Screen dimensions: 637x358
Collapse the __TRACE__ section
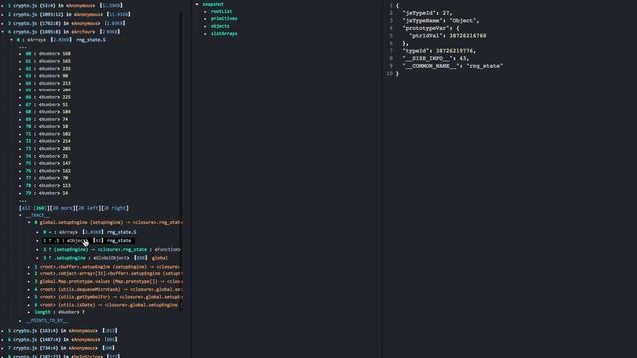[x=20, y=215]
